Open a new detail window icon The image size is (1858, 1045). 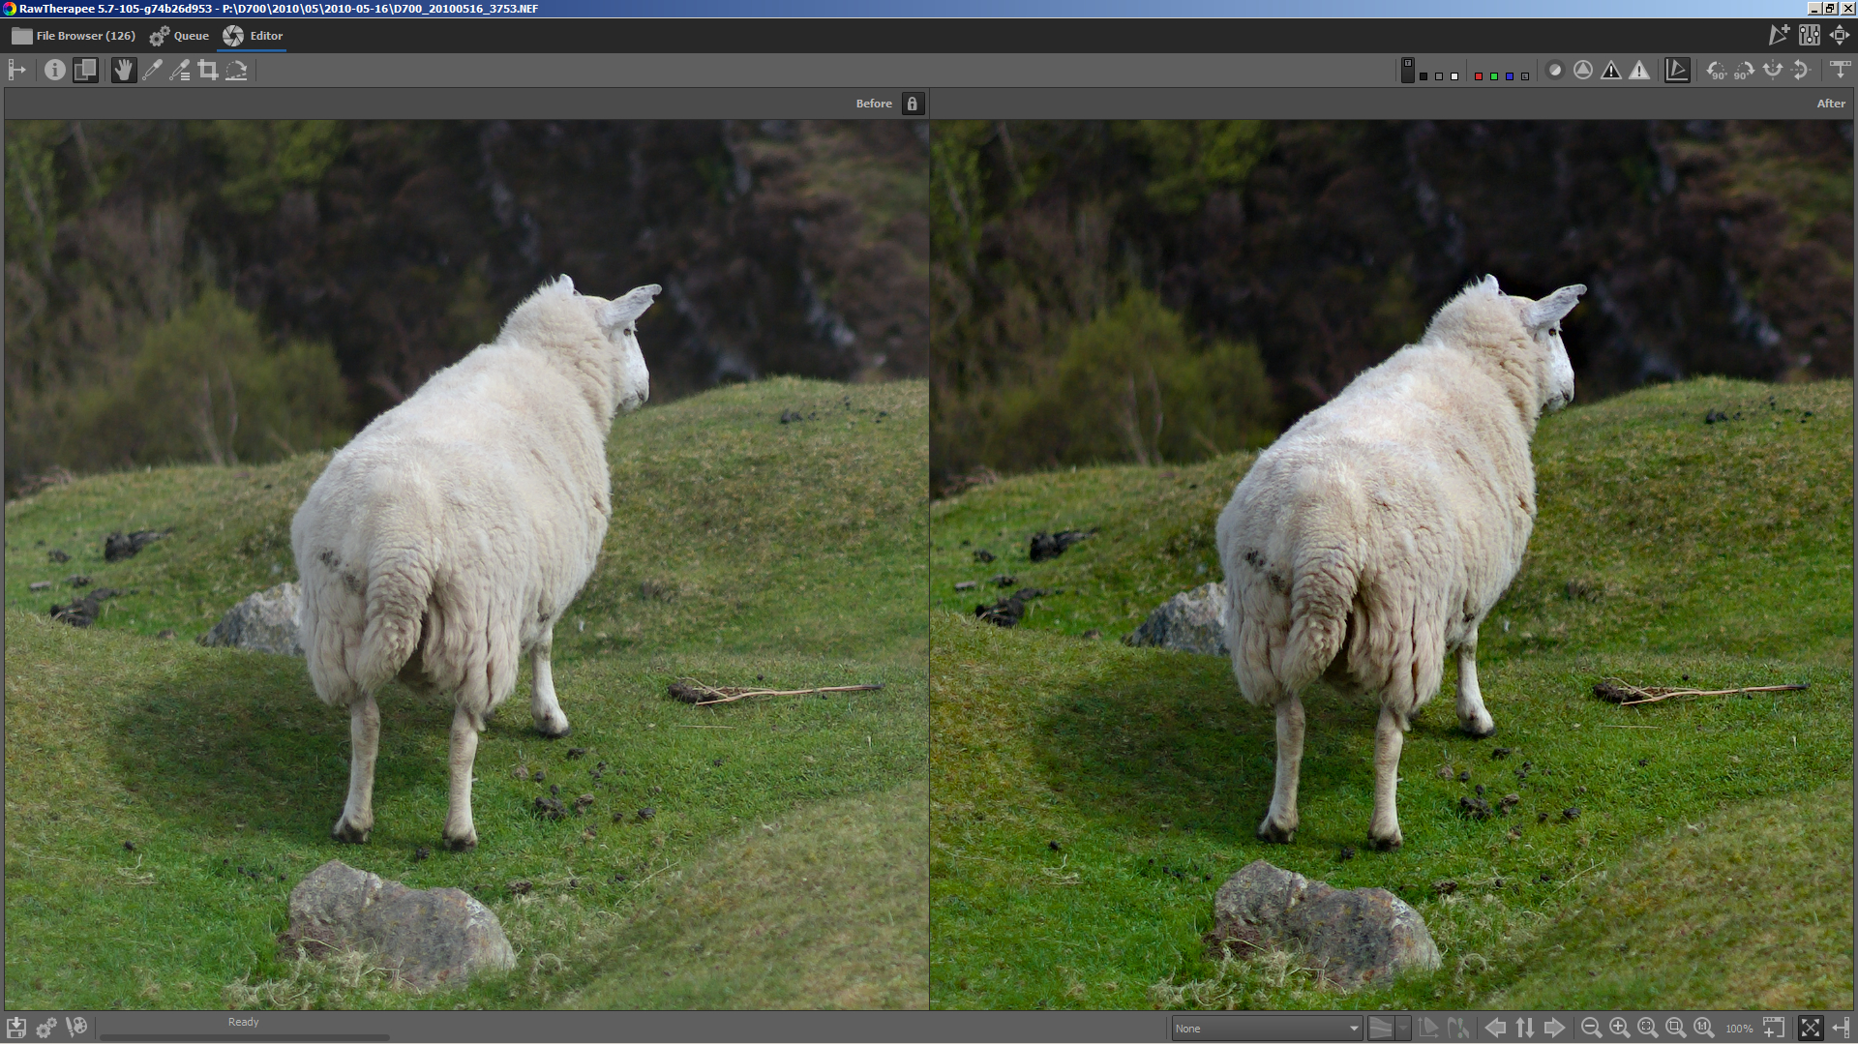tap(1774, 1029)
